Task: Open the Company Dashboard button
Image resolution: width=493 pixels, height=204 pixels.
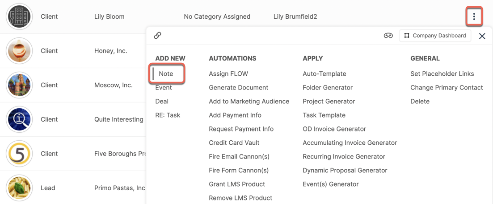Action: tap(435, 36)
